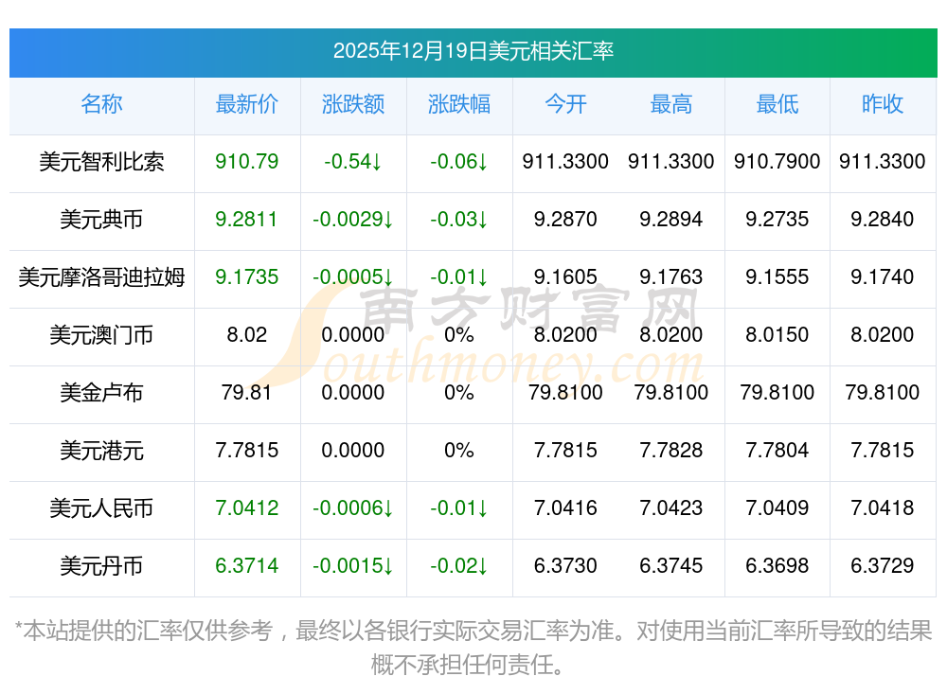The image size is (947, 694).
Task: Click the 最低 column header
Action: (x=777, y=104)
